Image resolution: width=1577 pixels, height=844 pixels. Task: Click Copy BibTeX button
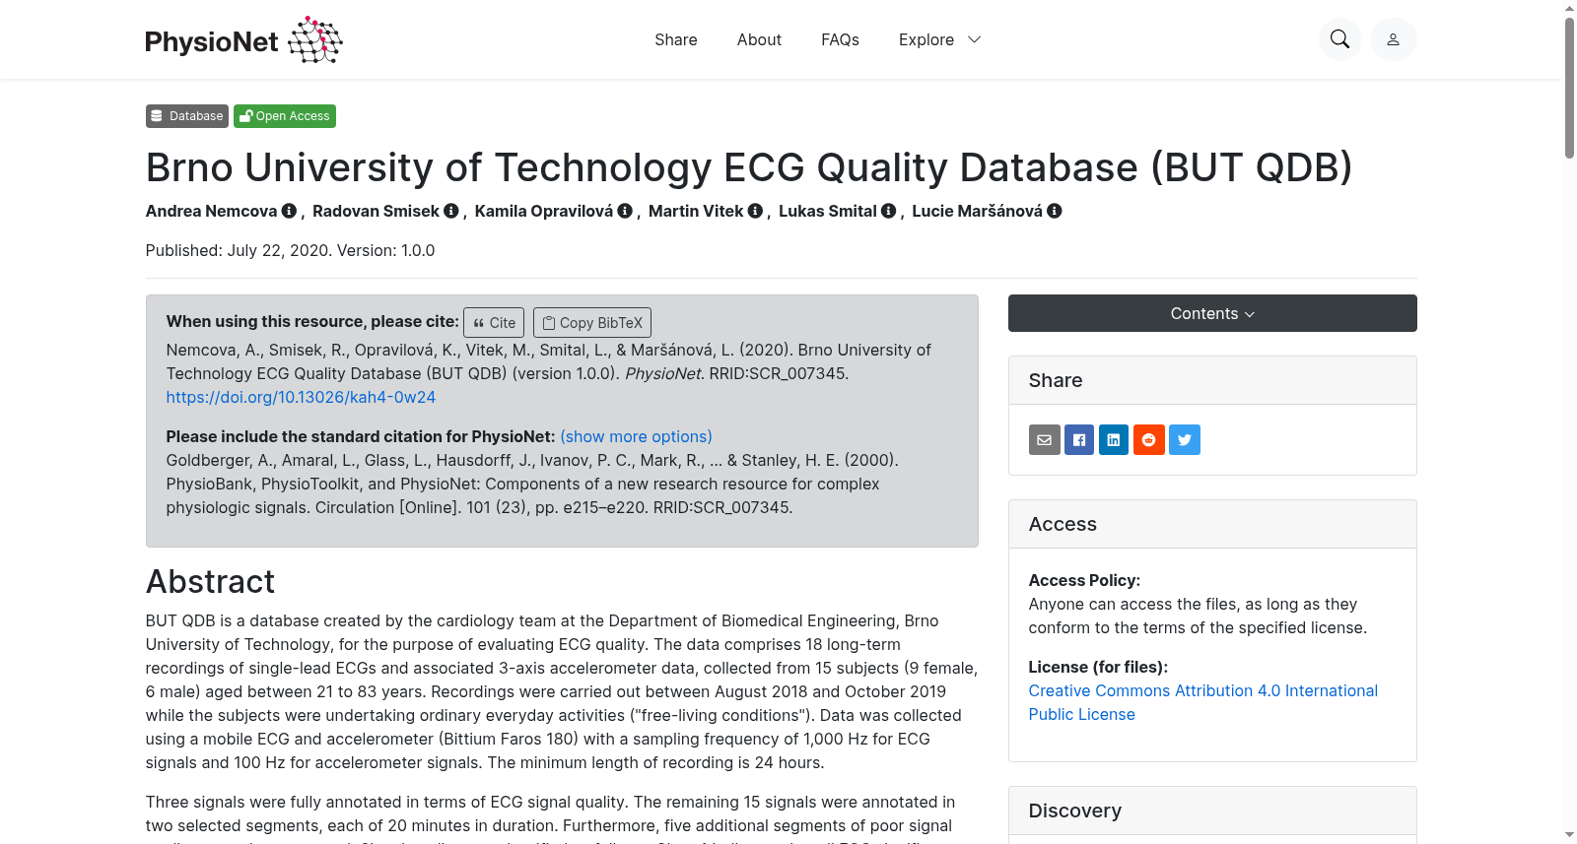[592, 323]
